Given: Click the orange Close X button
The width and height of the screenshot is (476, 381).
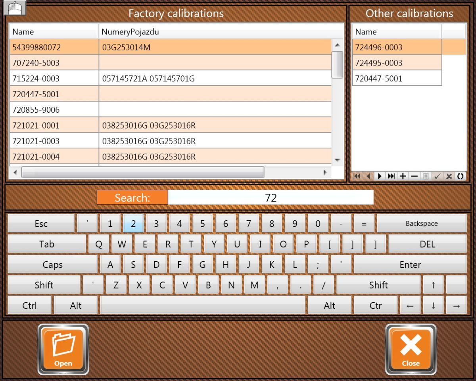Looking at the screenshot, I should pyautogui.click(x=411, y=349).
